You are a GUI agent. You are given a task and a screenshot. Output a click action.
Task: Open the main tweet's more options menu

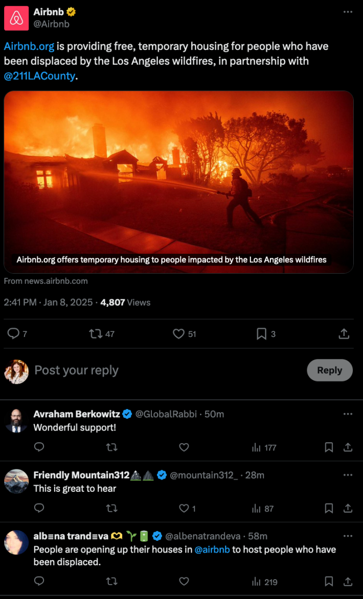(x=348, y=11)
